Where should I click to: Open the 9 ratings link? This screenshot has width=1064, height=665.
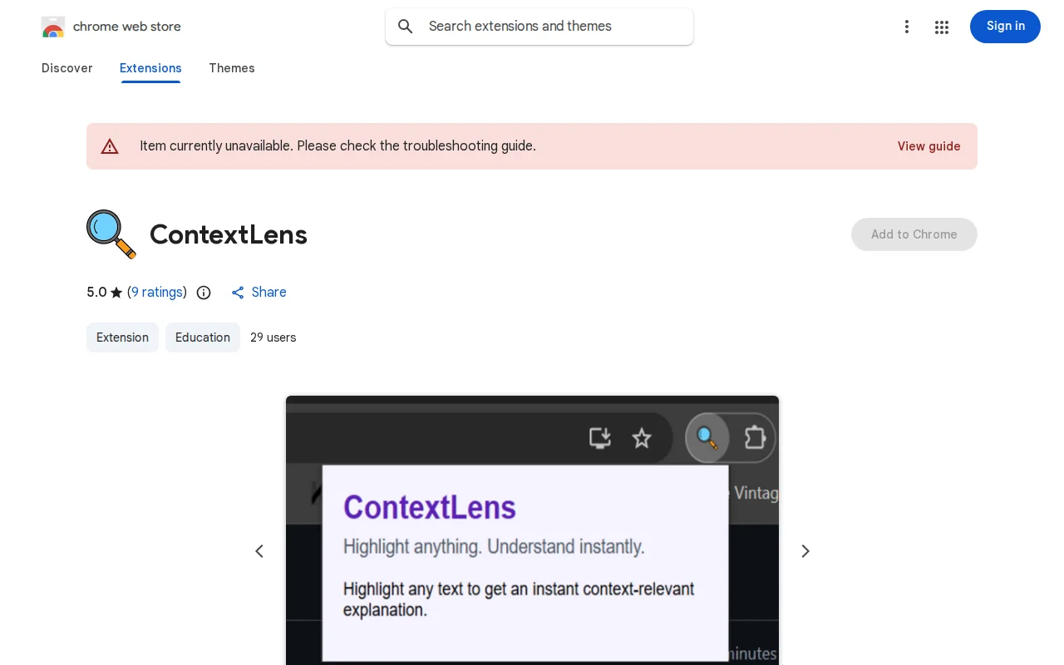157,293
